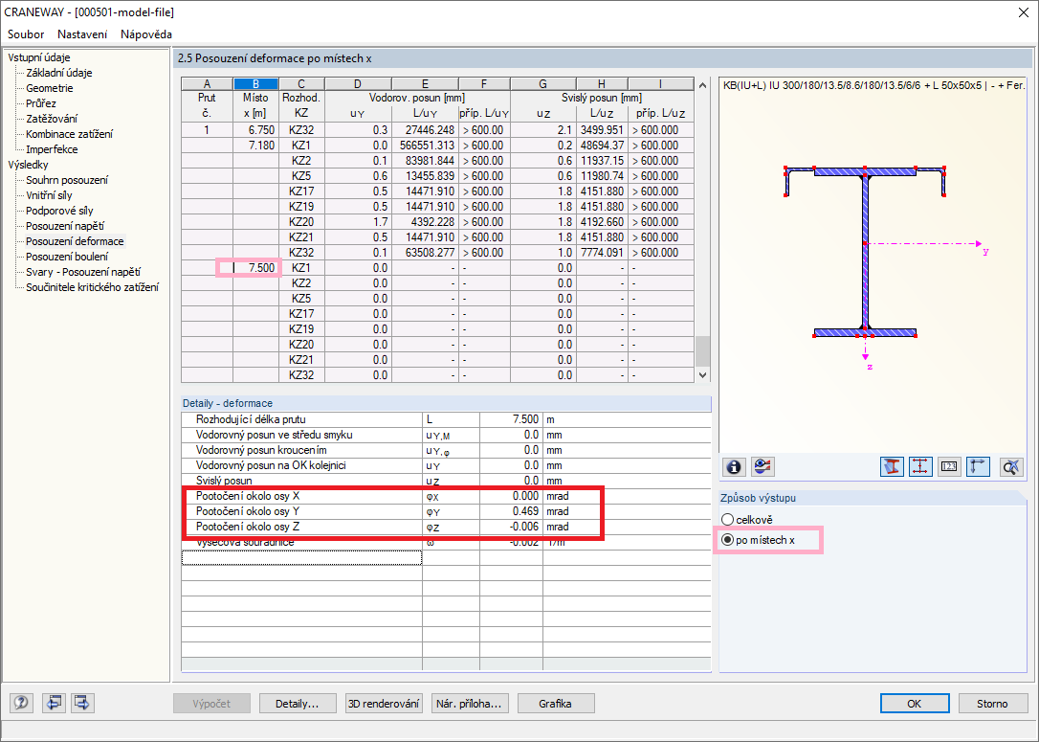Select the 'celkově' output radio button
Viewport: 1039px width, 742px height.
click(x=727, y=520)
